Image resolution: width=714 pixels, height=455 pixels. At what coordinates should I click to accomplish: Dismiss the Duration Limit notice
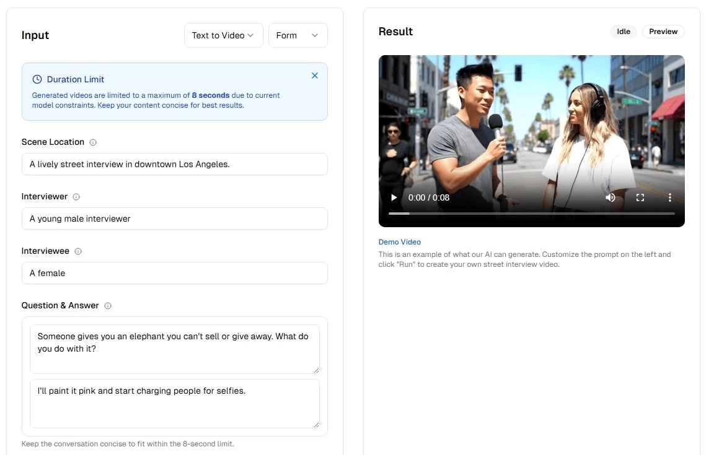tap(315, 75)
